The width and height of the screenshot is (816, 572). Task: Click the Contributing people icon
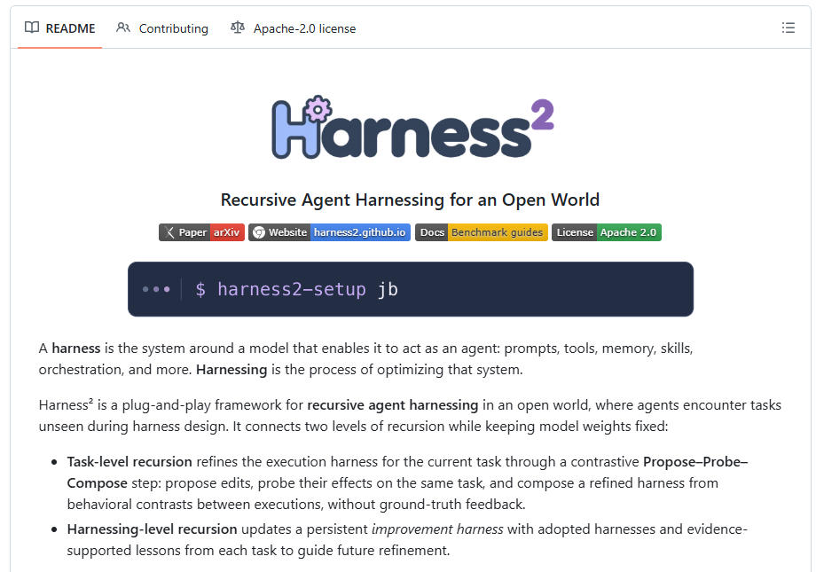pyautogui.click(x=123, y=27)
